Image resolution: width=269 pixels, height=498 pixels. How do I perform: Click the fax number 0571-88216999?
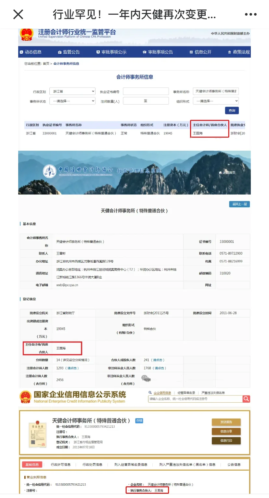[231, 261]
